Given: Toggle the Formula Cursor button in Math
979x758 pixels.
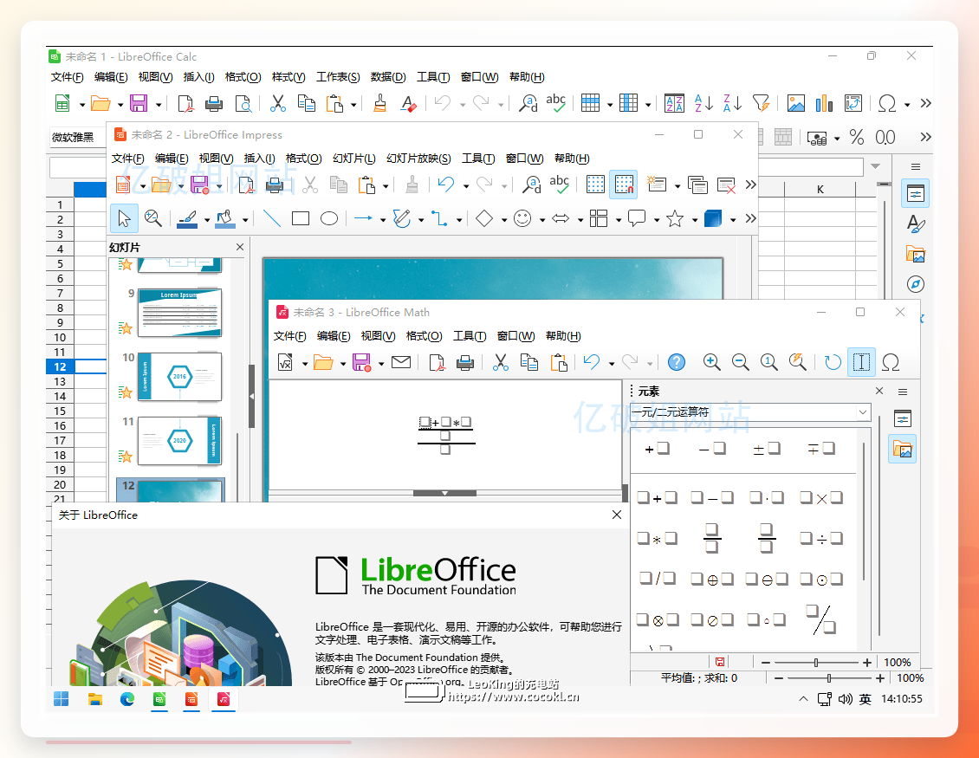Looking at the screenshot, I should tap(861, 362).
